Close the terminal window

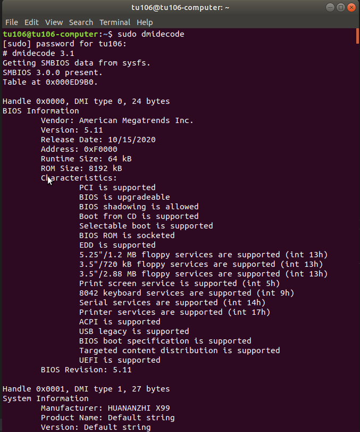coord(351,7)
